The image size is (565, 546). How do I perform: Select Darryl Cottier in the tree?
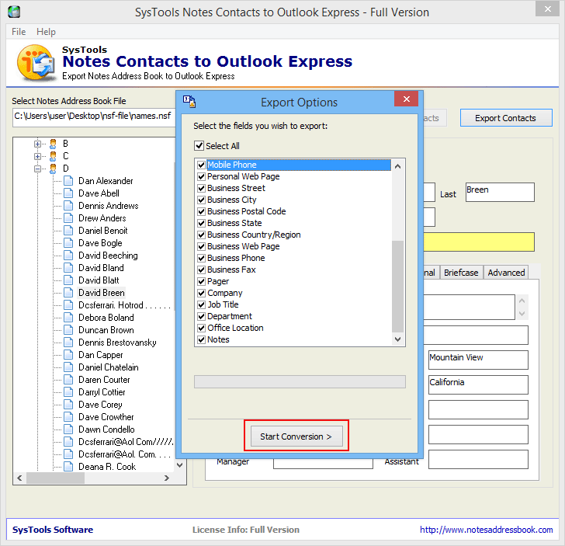[x=102, y=392]
